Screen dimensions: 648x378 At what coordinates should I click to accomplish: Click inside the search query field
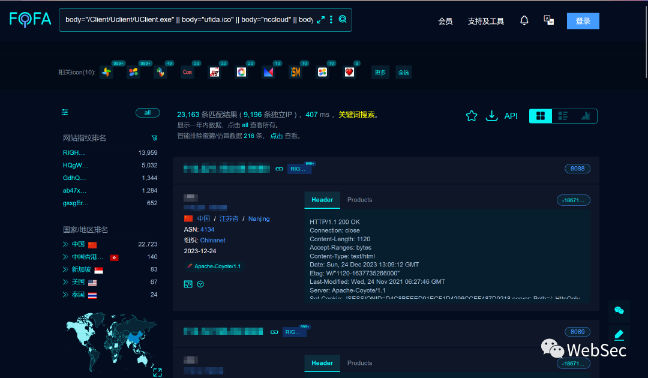click(x=188, y=19)
